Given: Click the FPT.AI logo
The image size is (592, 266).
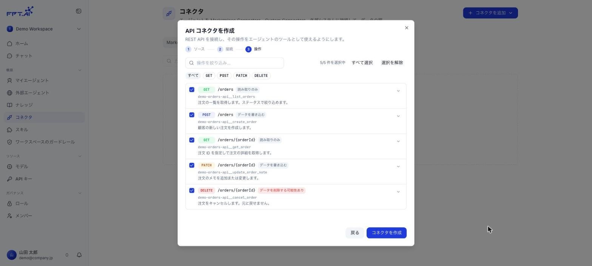Looking at the screenshot, I should 20,11.
